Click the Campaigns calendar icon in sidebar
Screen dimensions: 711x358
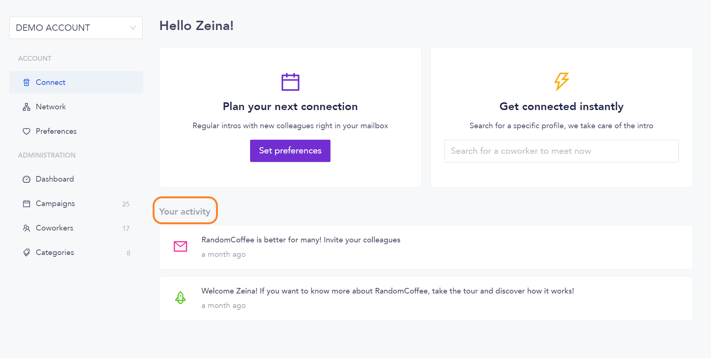point(26,204)
